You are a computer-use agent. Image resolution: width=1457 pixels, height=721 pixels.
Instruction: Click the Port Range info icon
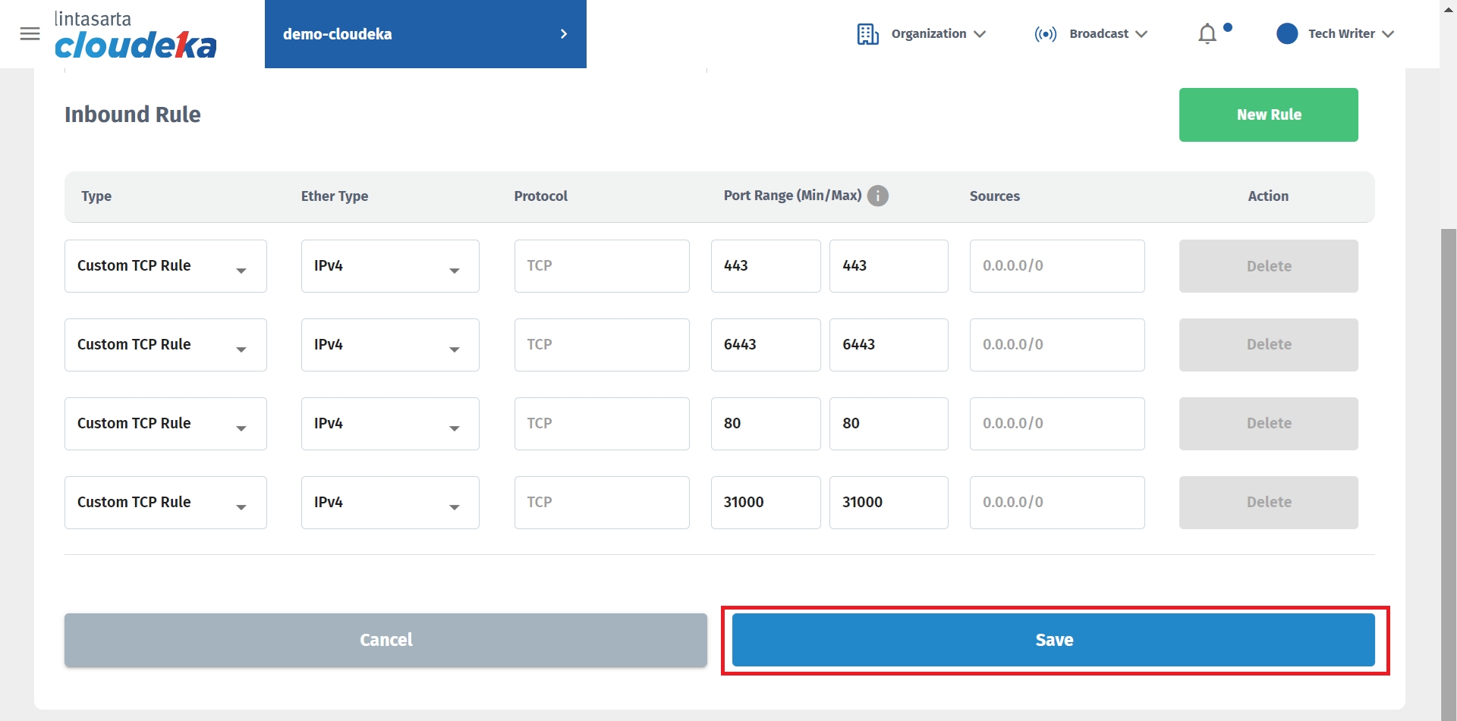[x=878, y=196]
